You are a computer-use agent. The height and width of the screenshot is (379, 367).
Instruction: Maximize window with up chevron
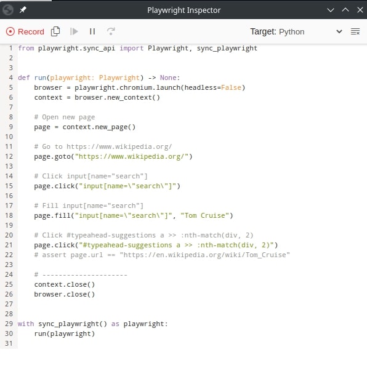345,10
